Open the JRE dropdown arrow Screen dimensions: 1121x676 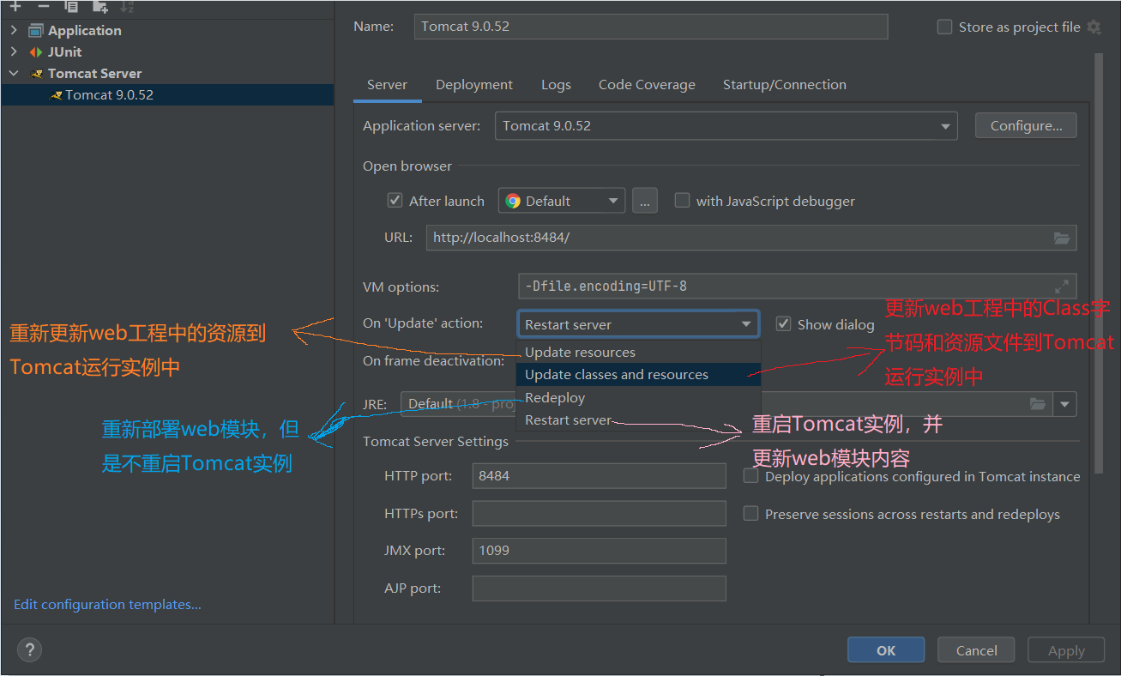(1065, 404)
